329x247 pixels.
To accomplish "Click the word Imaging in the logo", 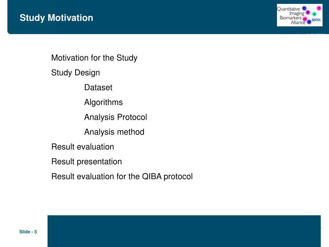I will click(x=297, y=14).
